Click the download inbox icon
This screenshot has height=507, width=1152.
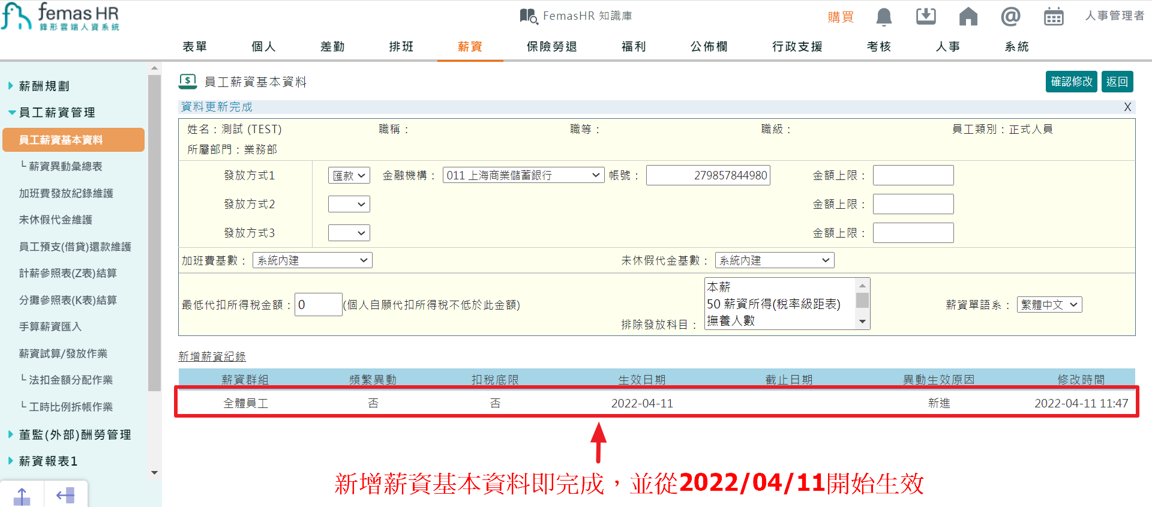pyautogui.click(x=926, y=16)
